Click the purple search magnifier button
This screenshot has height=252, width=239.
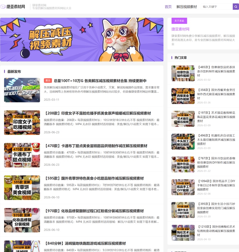(236, 7)
